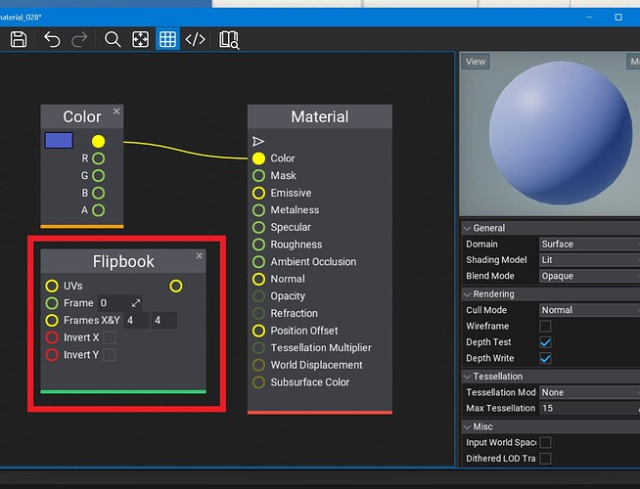The width and height of the screenshot is (640, 489).
Task: Open the documentation book icon
Action: pos(229,39)
